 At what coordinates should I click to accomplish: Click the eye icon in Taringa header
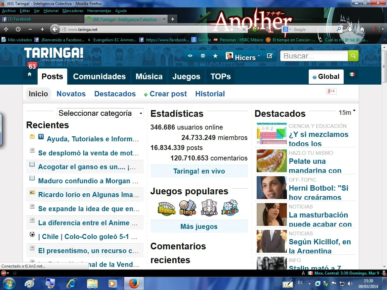coord(190,56)
